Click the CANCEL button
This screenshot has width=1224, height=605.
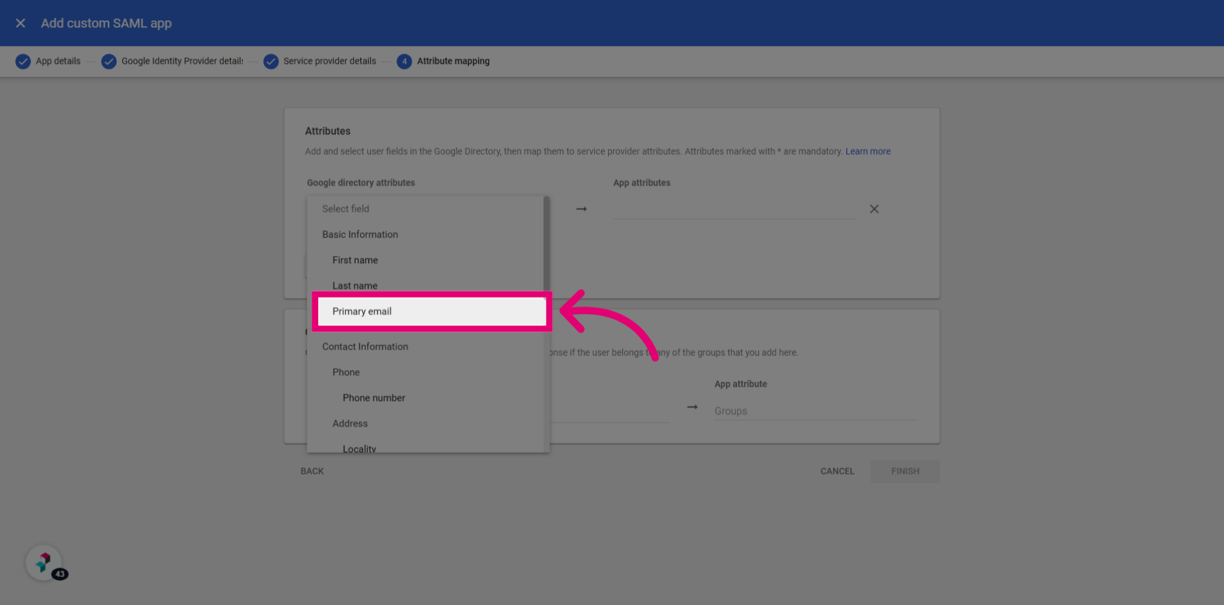click(837, 471)
